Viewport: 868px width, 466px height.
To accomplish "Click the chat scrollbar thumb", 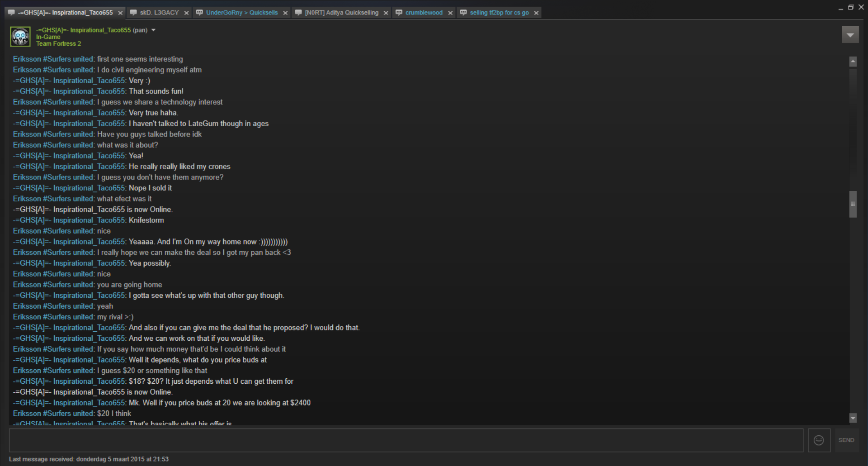I will tap(853, 204).
